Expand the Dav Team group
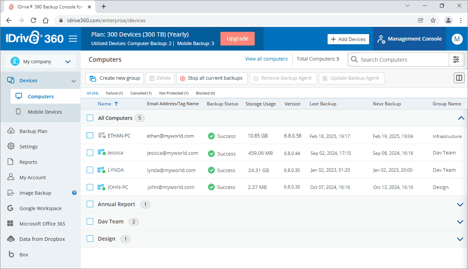 461,222
